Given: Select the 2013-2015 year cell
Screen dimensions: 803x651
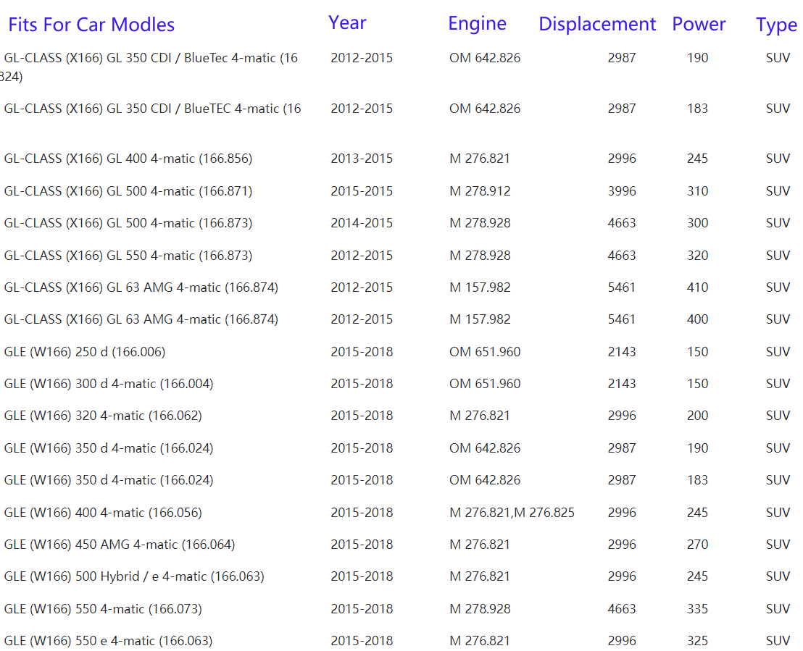Looking at the screenshot, I should pos(362,159).
